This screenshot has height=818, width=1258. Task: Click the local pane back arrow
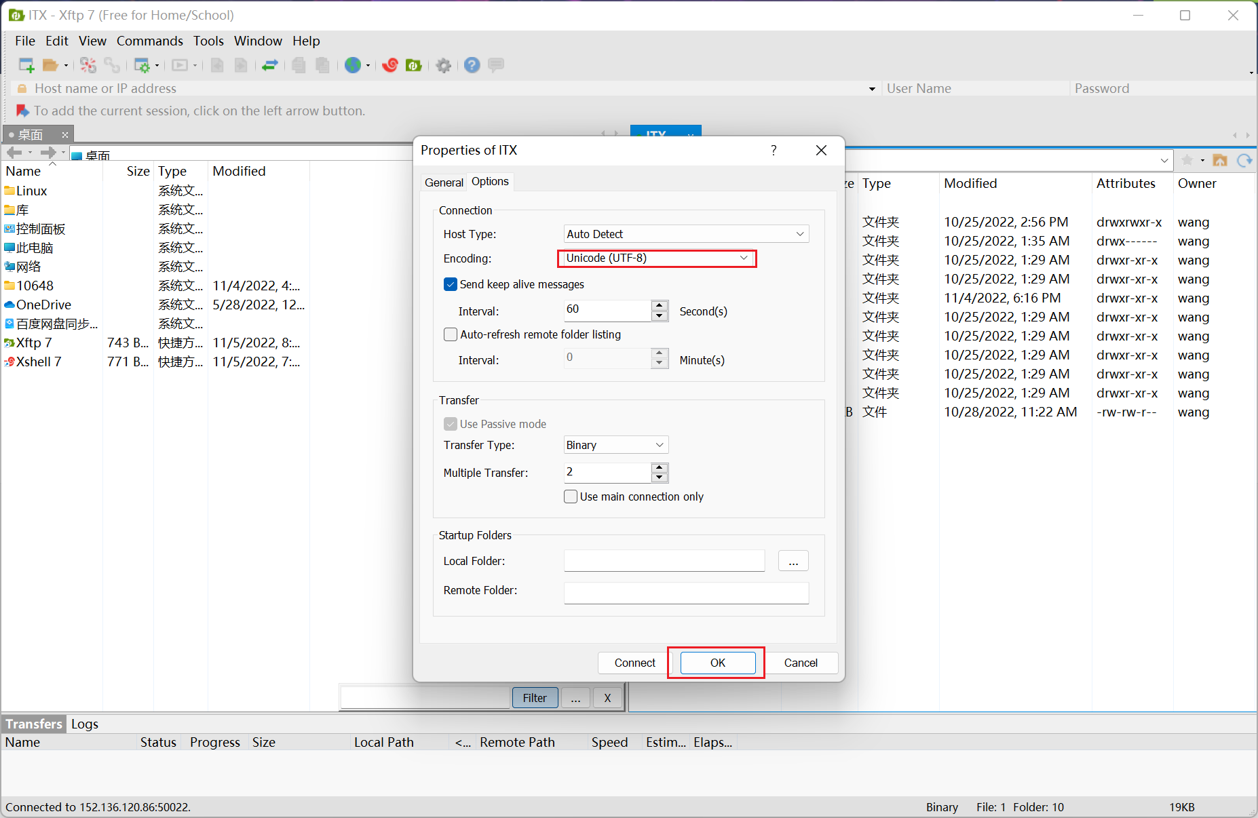pyautogui.click(x=14, y=153)
